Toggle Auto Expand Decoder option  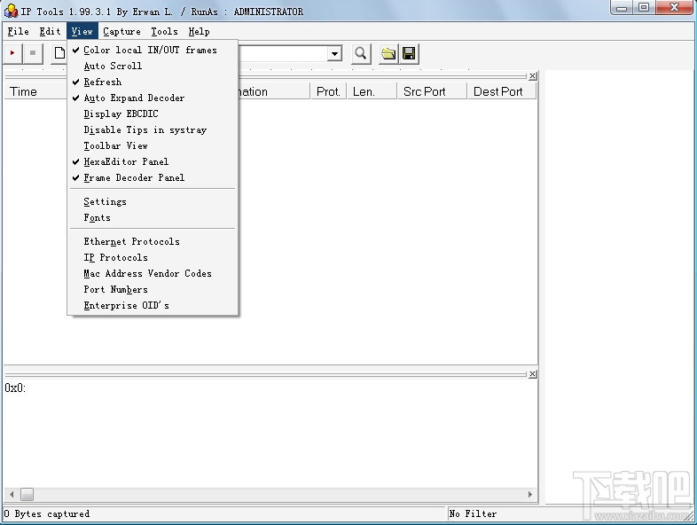pyautogui.click(x=152, y=98)
